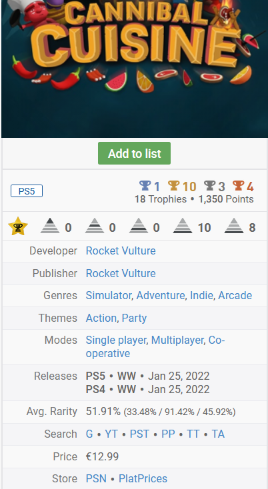The width and height of the screenshot is (268, 489).
Task: Click the silver trophy icon
Action: pos(209,186)
